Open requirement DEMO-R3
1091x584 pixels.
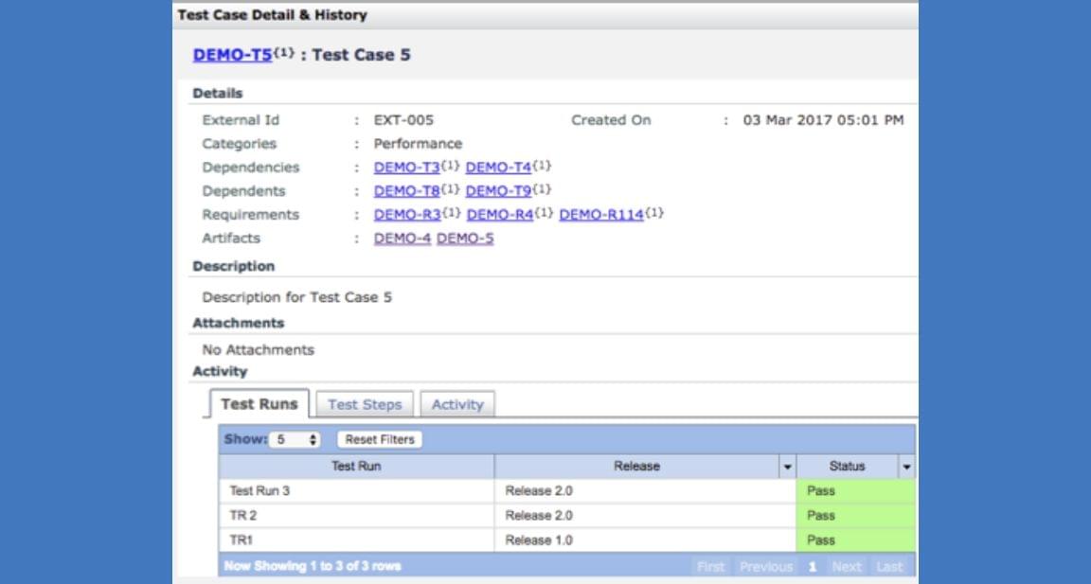point(407,215)
